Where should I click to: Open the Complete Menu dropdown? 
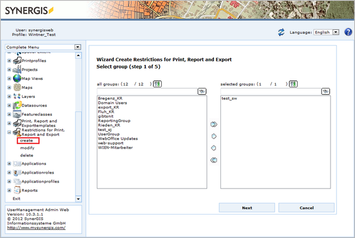coord(78,47)
